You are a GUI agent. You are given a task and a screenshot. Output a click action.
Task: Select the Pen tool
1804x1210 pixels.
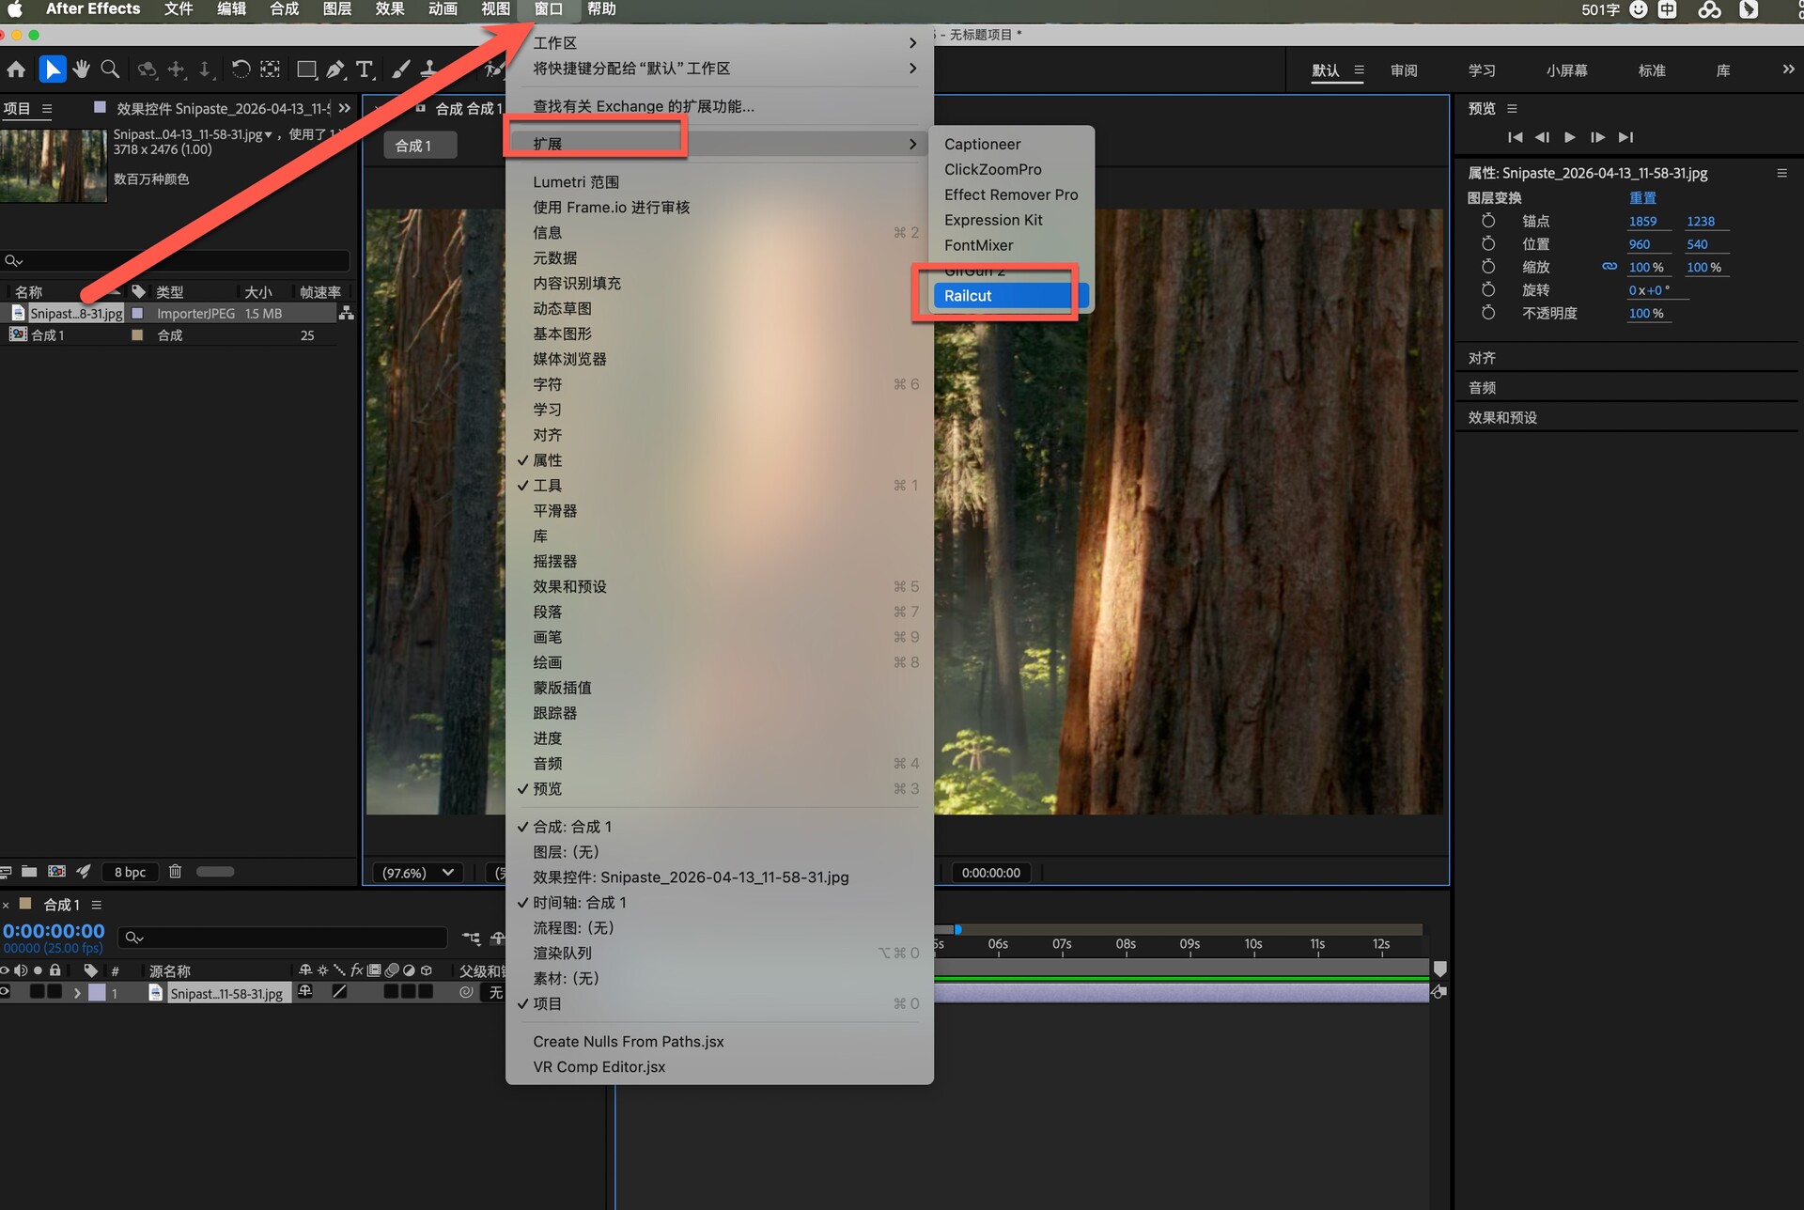coord(335,70)
